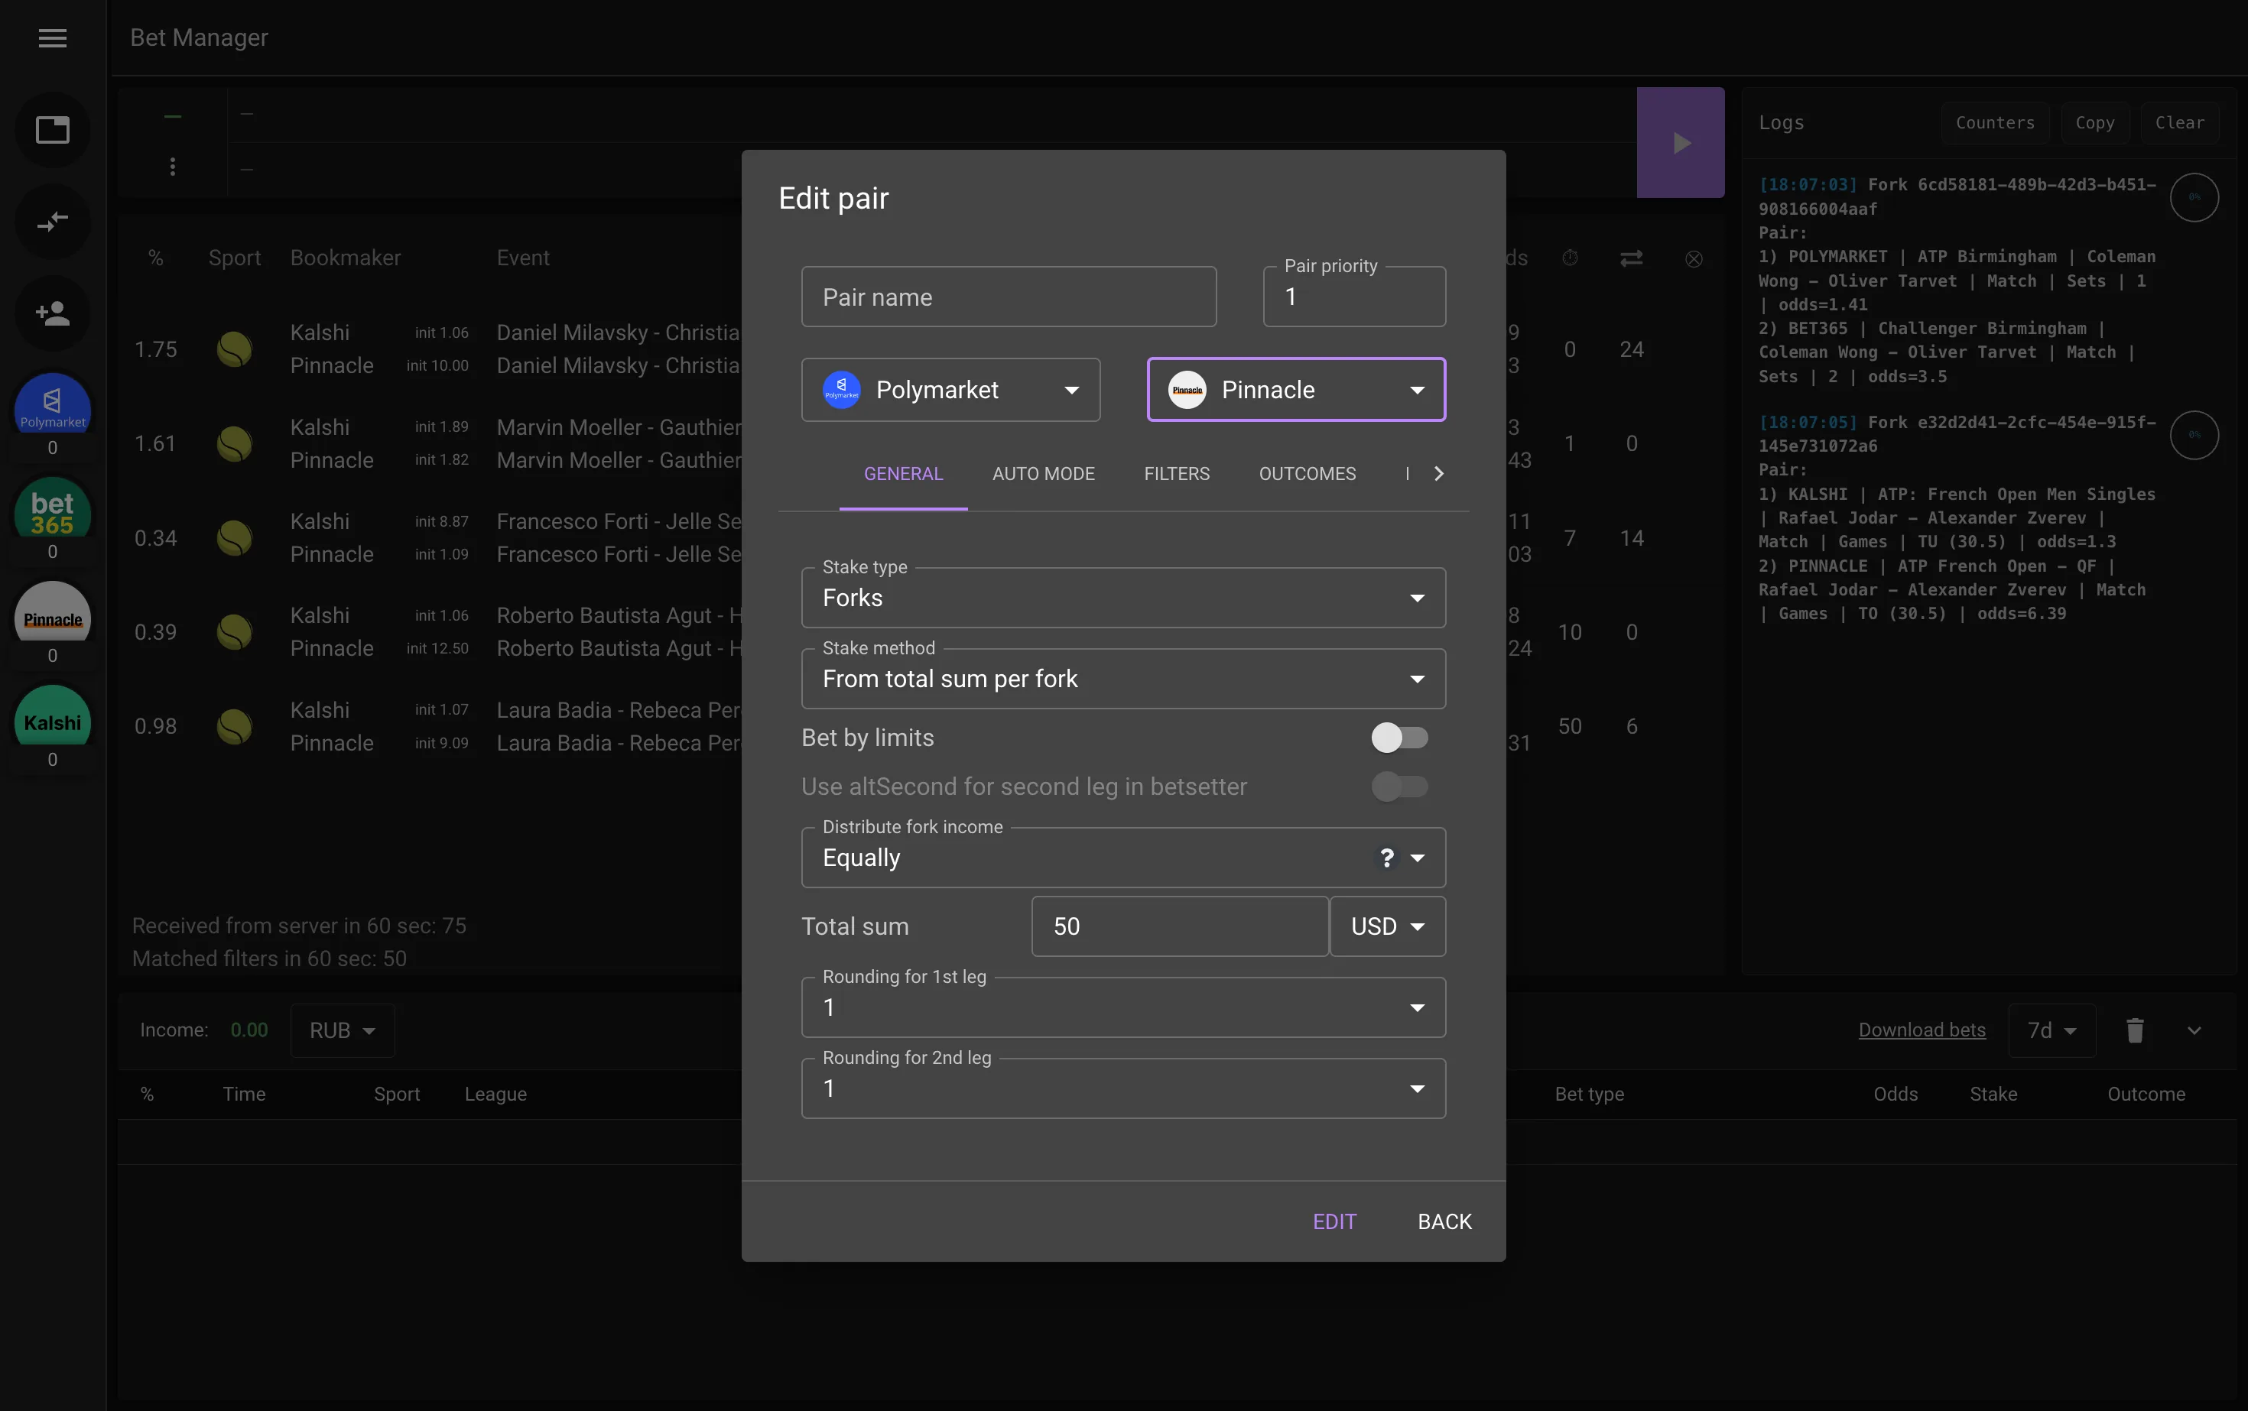Click the 1.75 percent value row
The width and height of the screenshot is (2248, 1411).
click(155, 349)
